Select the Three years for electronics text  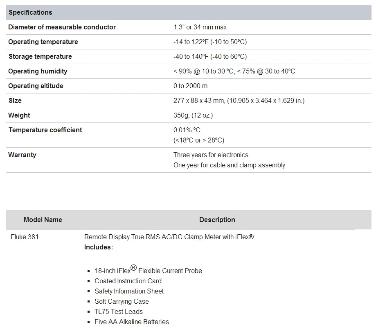pyautogui.click(x=211, y=155)
